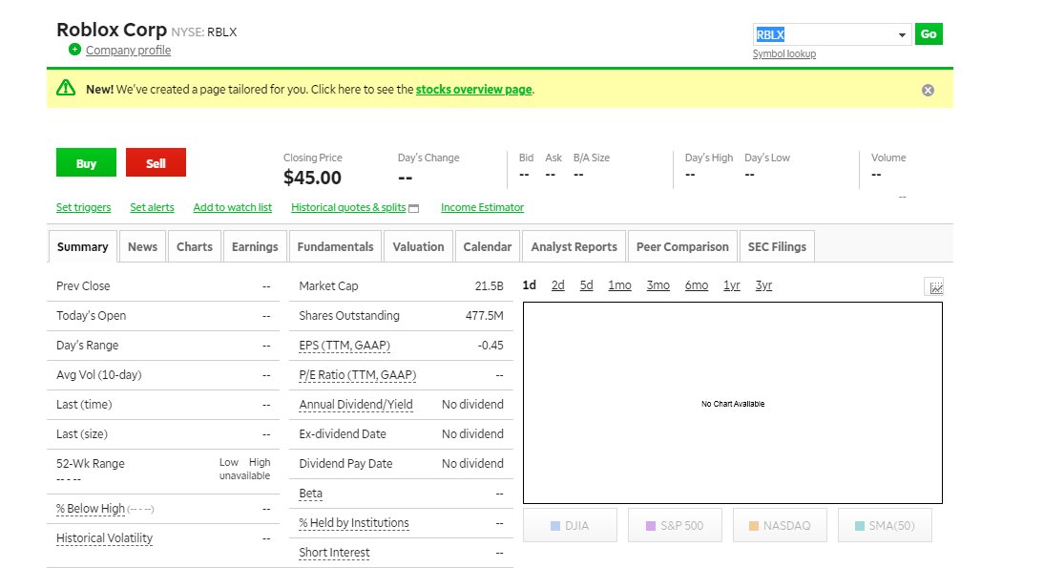Click the Today's Open label
This screenshot has height=568, width=1044.
91,316
